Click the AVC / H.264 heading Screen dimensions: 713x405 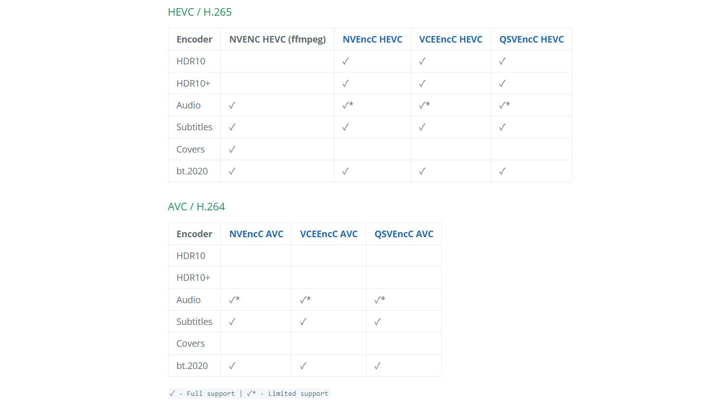click(196, 207)
